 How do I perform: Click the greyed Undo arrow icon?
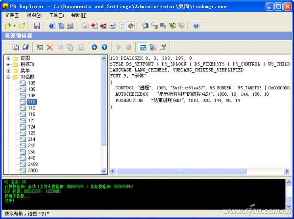tap(60, 47)
